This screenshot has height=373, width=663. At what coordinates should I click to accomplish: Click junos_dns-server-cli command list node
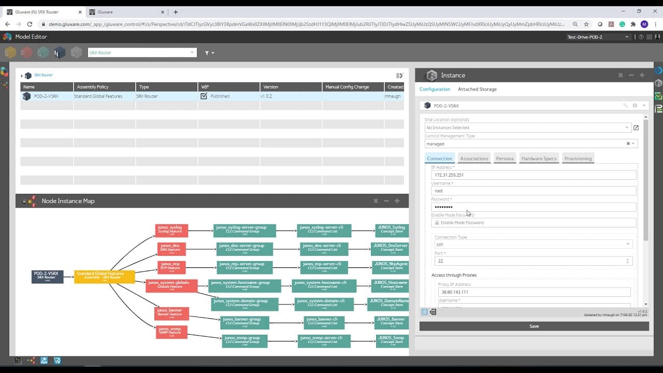[324, 249]
